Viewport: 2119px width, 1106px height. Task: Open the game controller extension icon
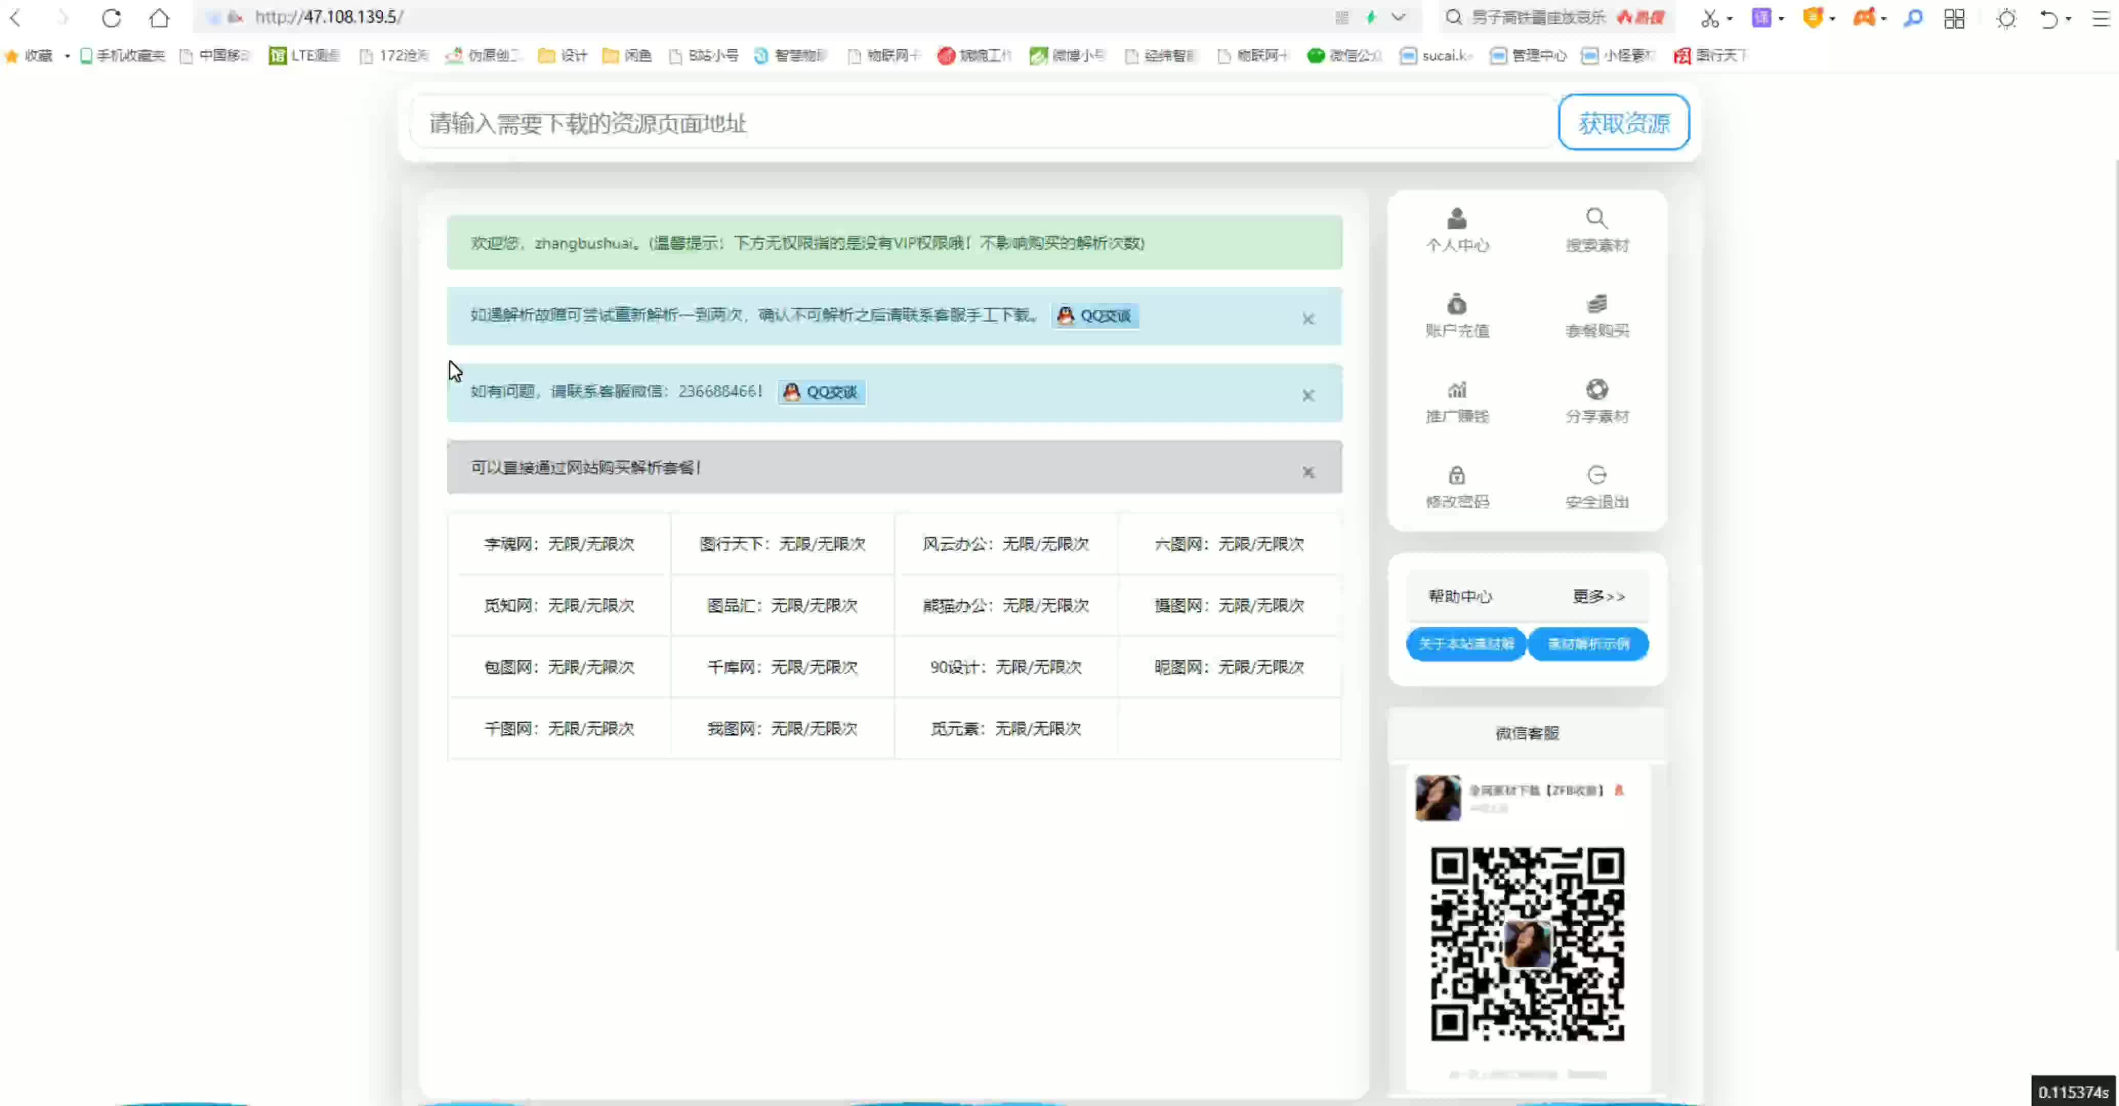[1863, 18]
